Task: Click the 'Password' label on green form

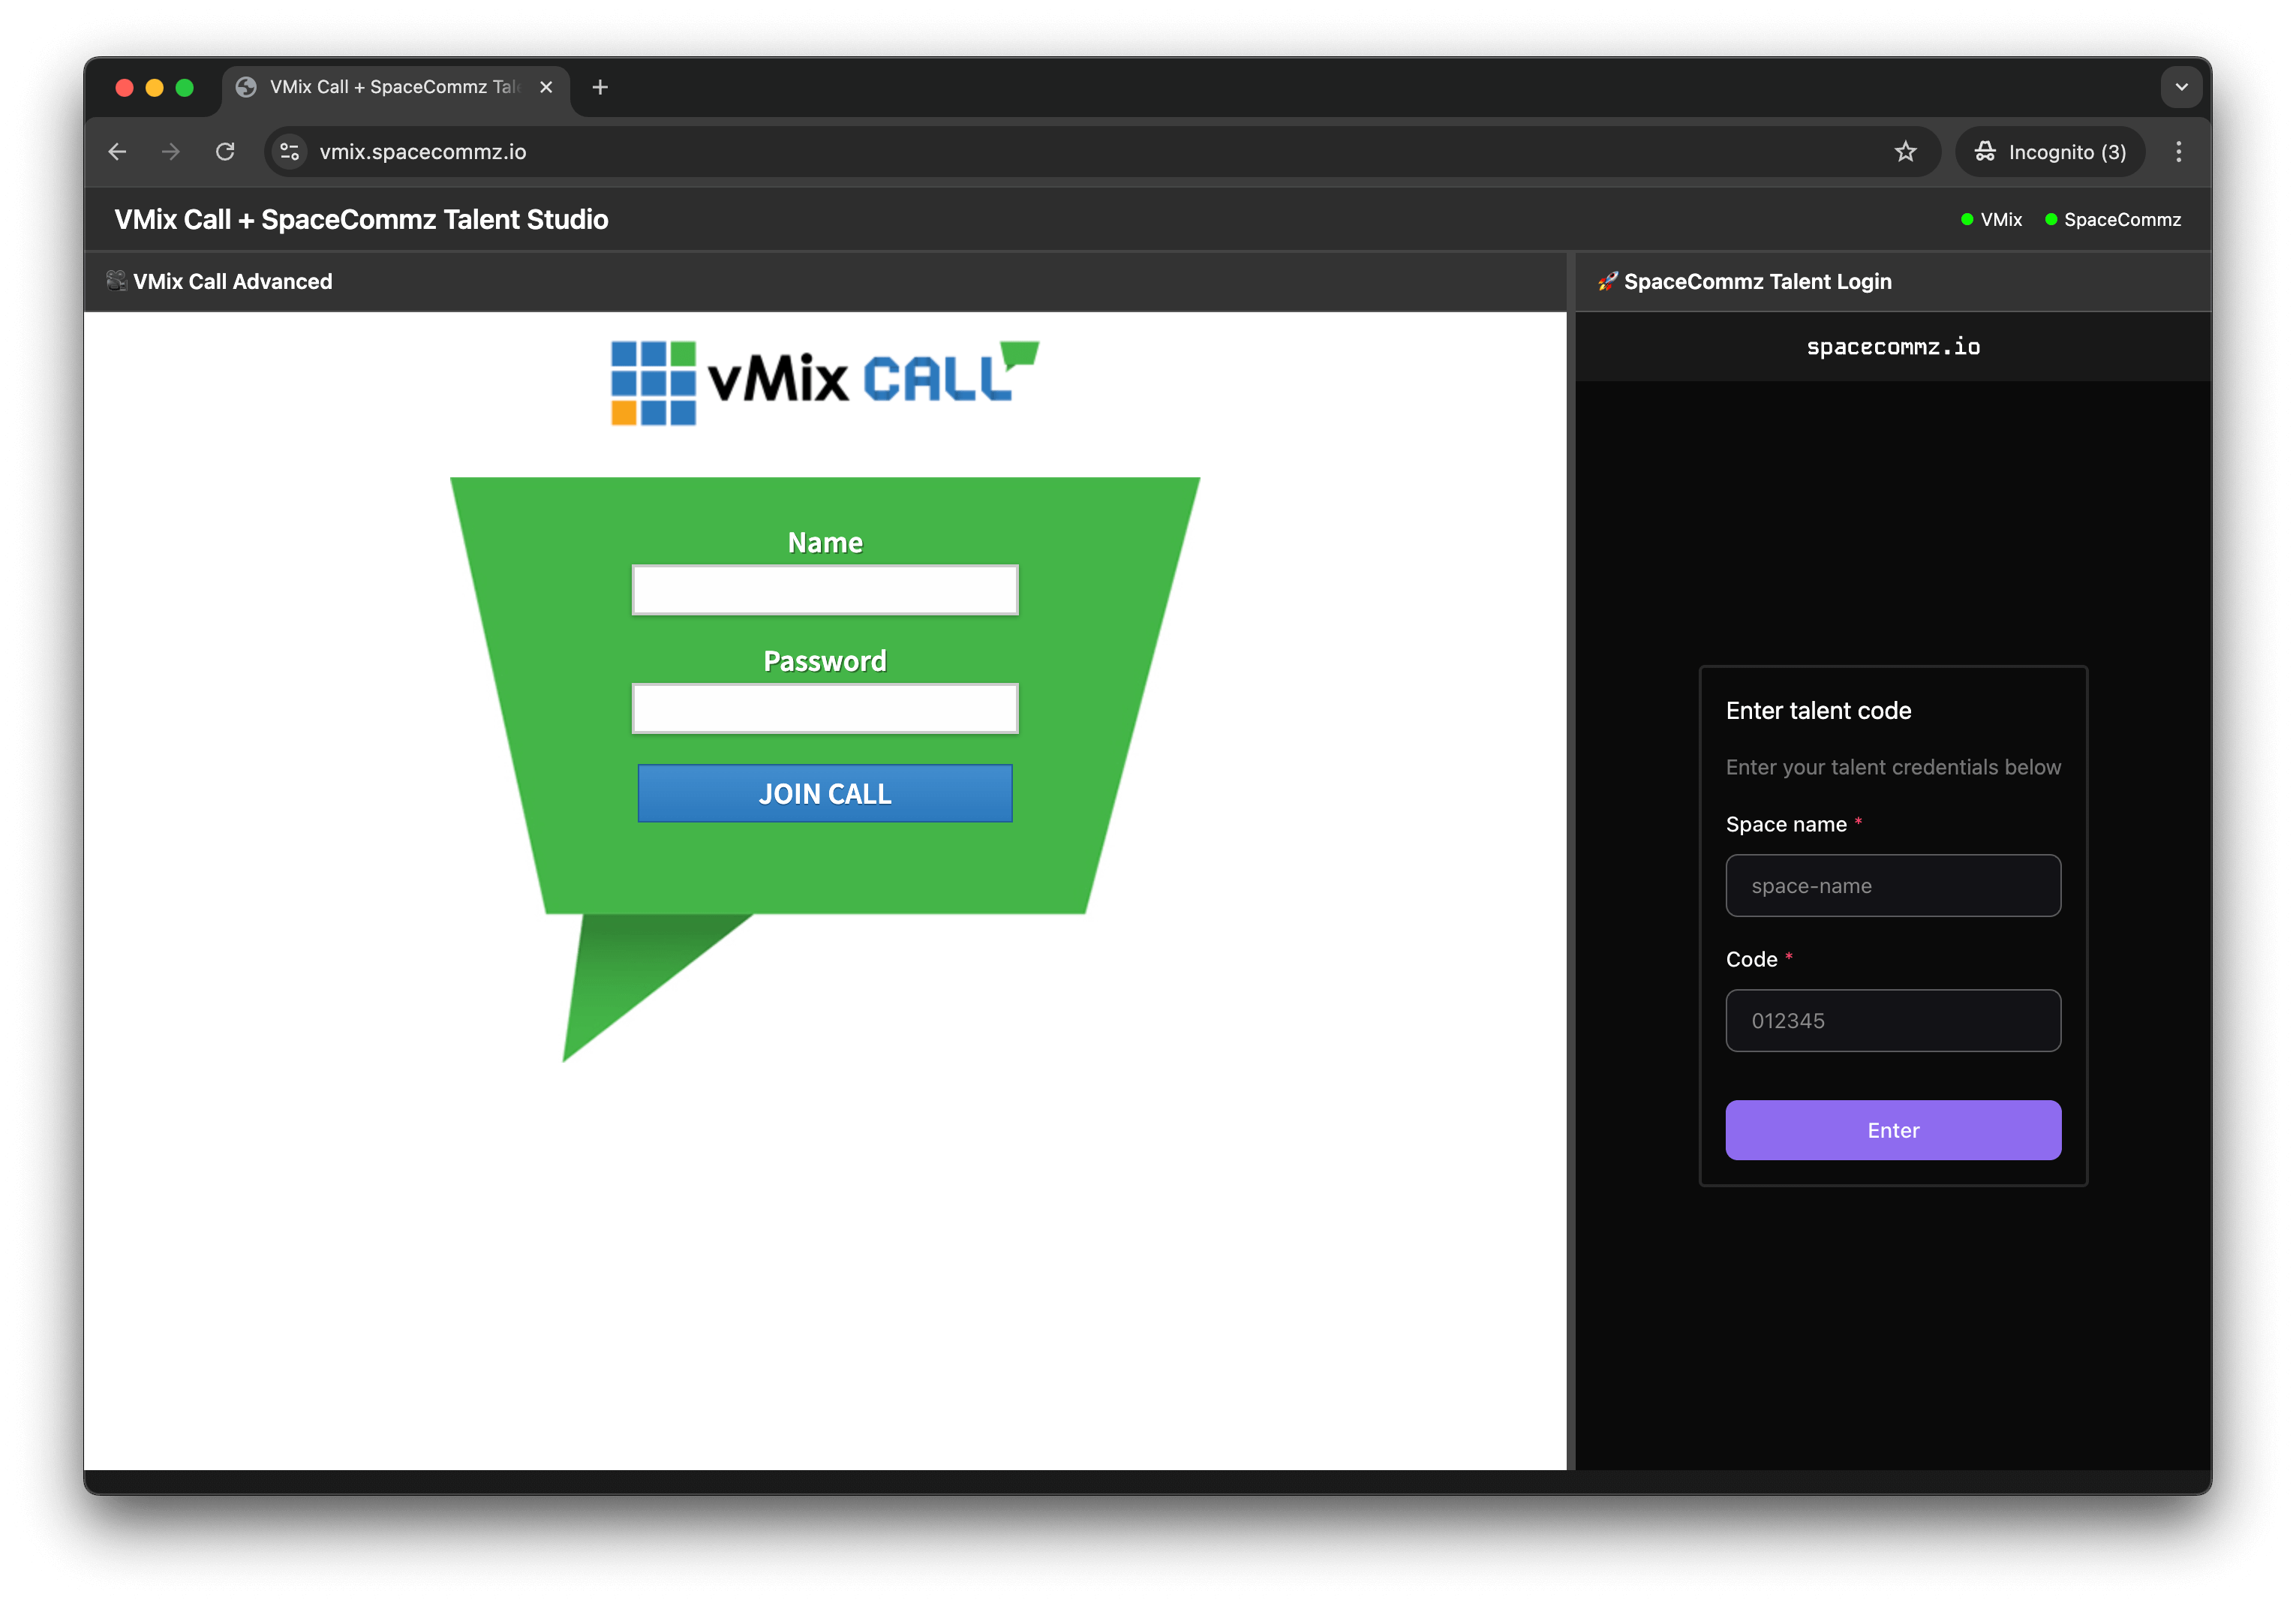Action: 825,661
